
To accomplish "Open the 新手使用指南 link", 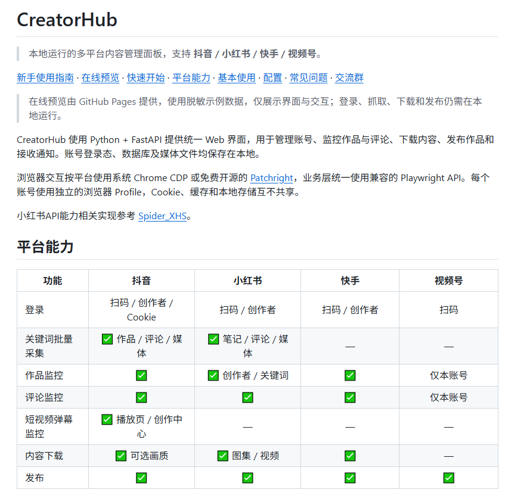I will (45, 77).
